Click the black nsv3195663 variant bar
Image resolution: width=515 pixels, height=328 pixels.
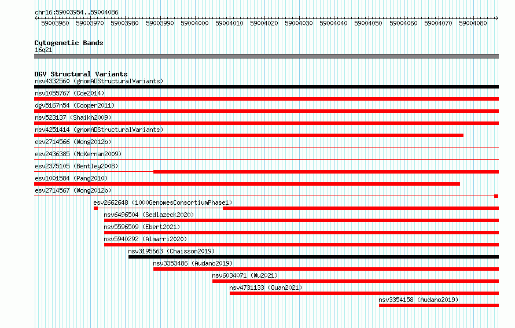point(314,257)
